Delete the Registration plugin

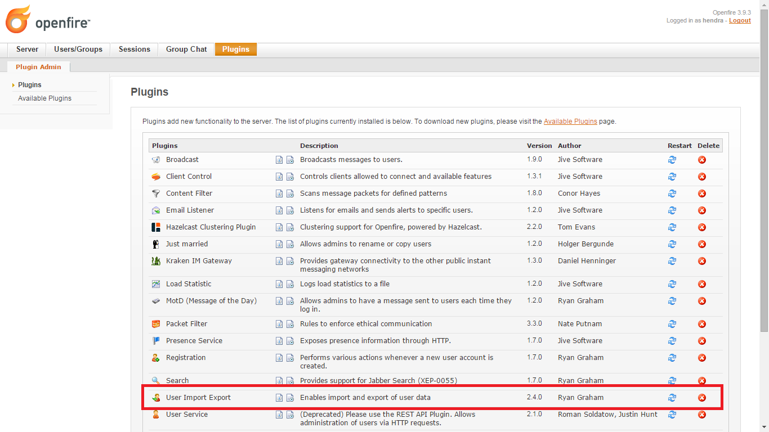pyautogui.click(x=702, y=358)
